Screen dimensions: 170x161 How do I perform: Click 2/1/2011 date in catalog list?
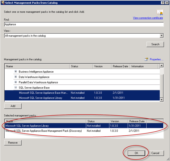(118, 93)
